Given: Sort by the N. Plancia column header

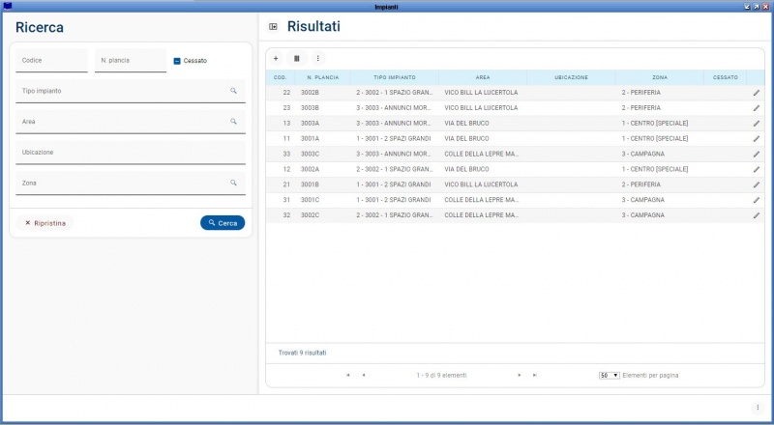Looking at the screenshot, I should [322, 76].
